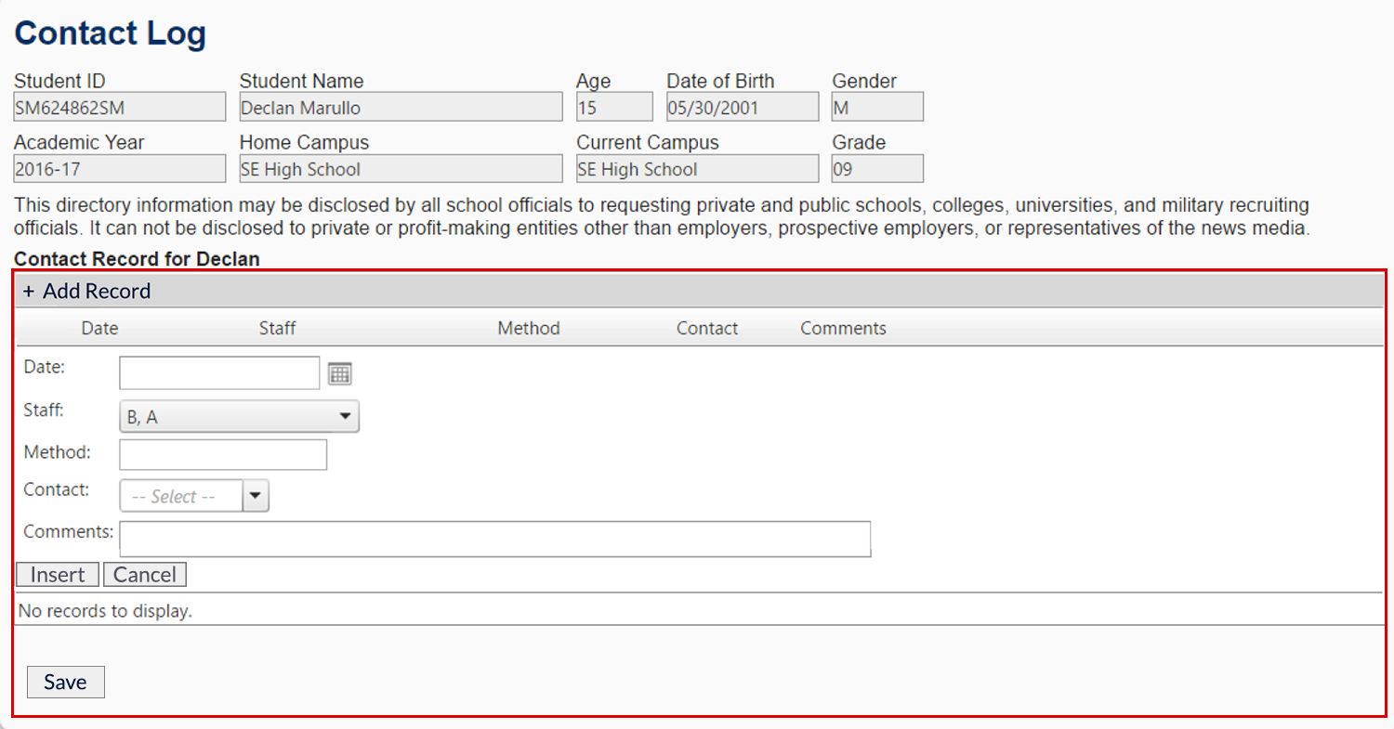Sort by the Staff column header
1394x729 pixels.
coord(277,329)
